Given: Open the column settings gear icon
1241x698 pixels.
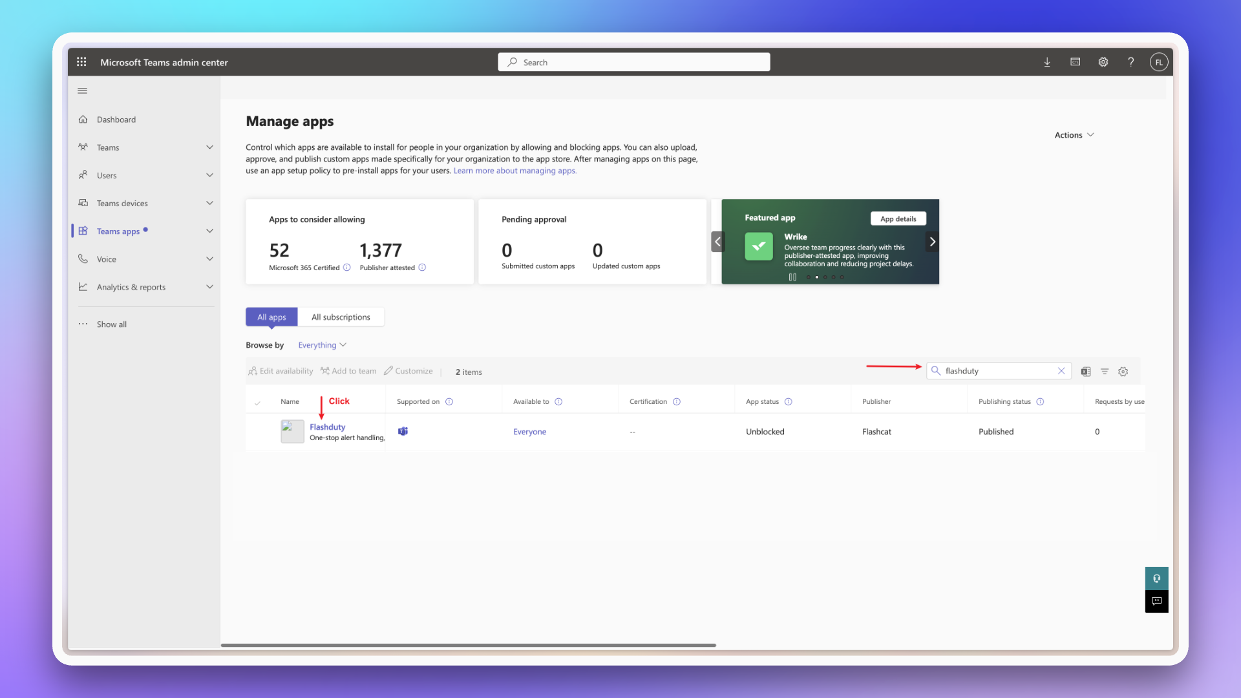Looking at the screenshot, I should tap(1123, 372).
